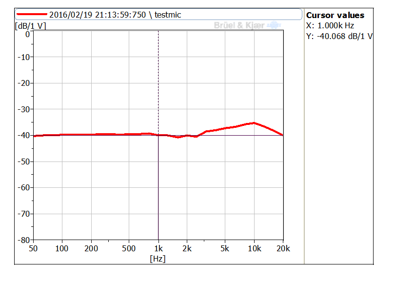Click the Cursor values panel header
Image resolution: width=395 pixels, height=283 pixels.
tap(335, 15)
